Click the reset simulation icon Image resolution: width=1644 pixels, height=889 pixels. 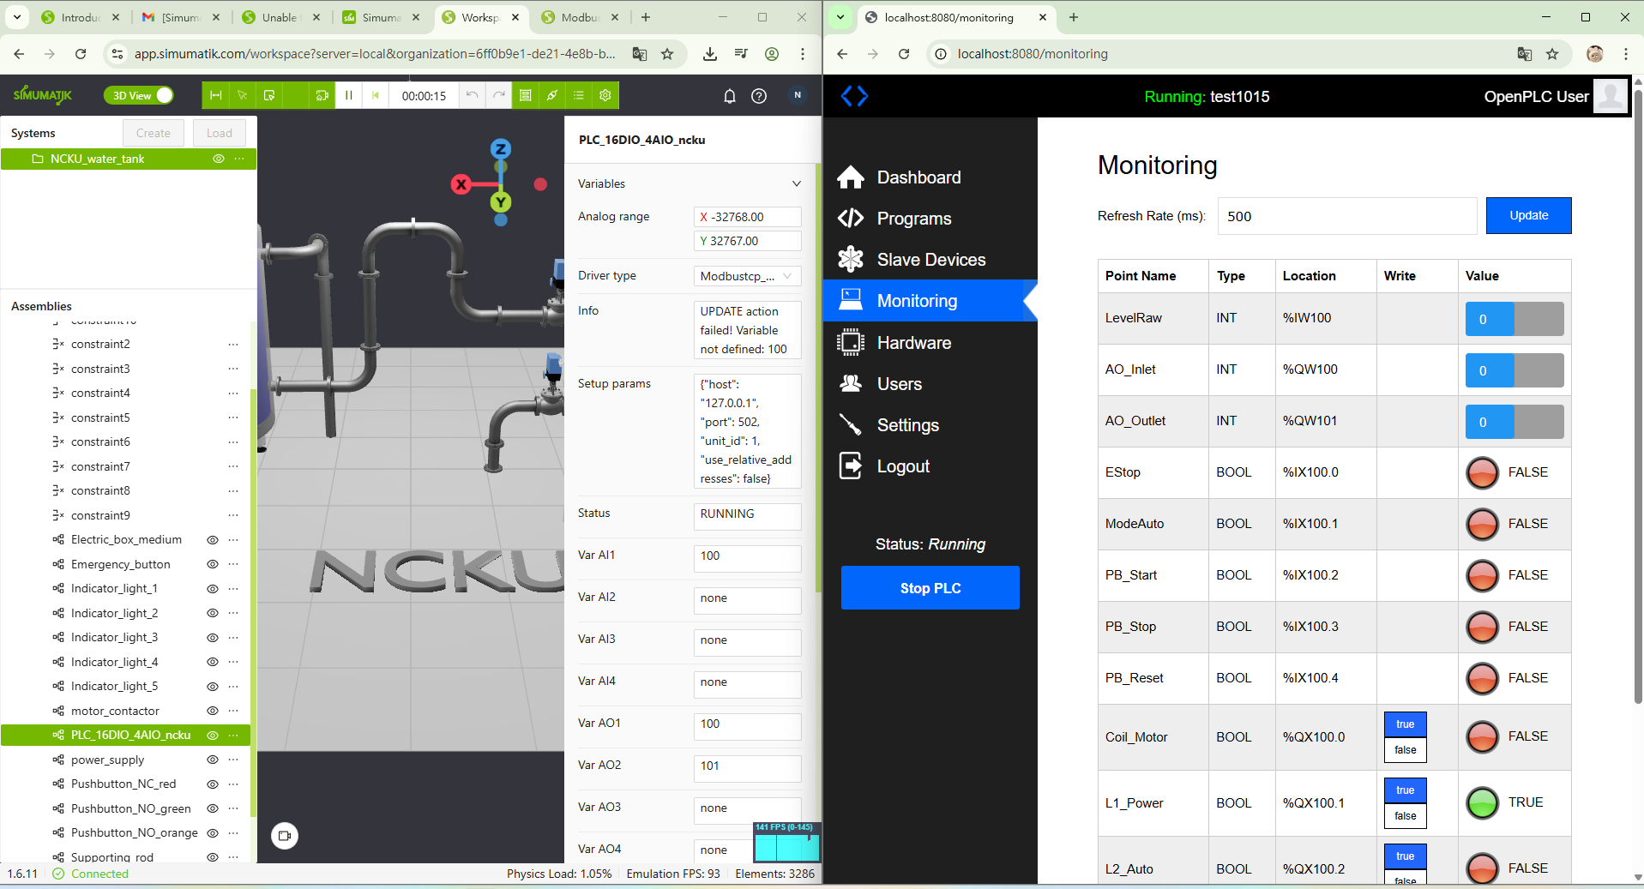coord(376,95)
